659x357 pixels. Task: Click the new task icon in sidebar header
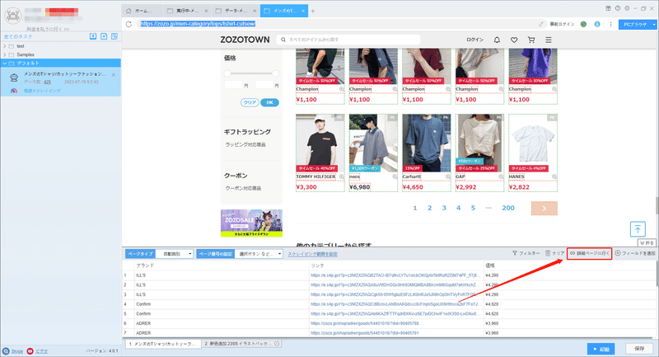104,36
